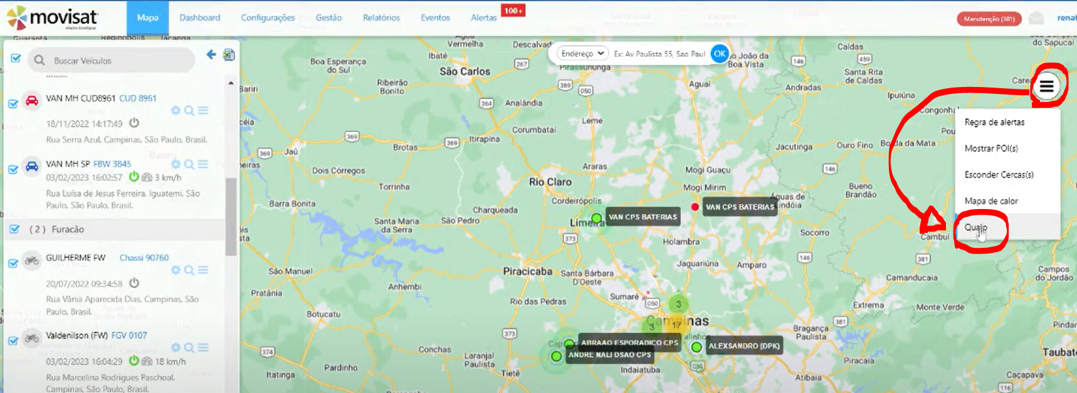Toggle the select-all vehicles checkbox
1077x393 pixels.
point(16,58)
